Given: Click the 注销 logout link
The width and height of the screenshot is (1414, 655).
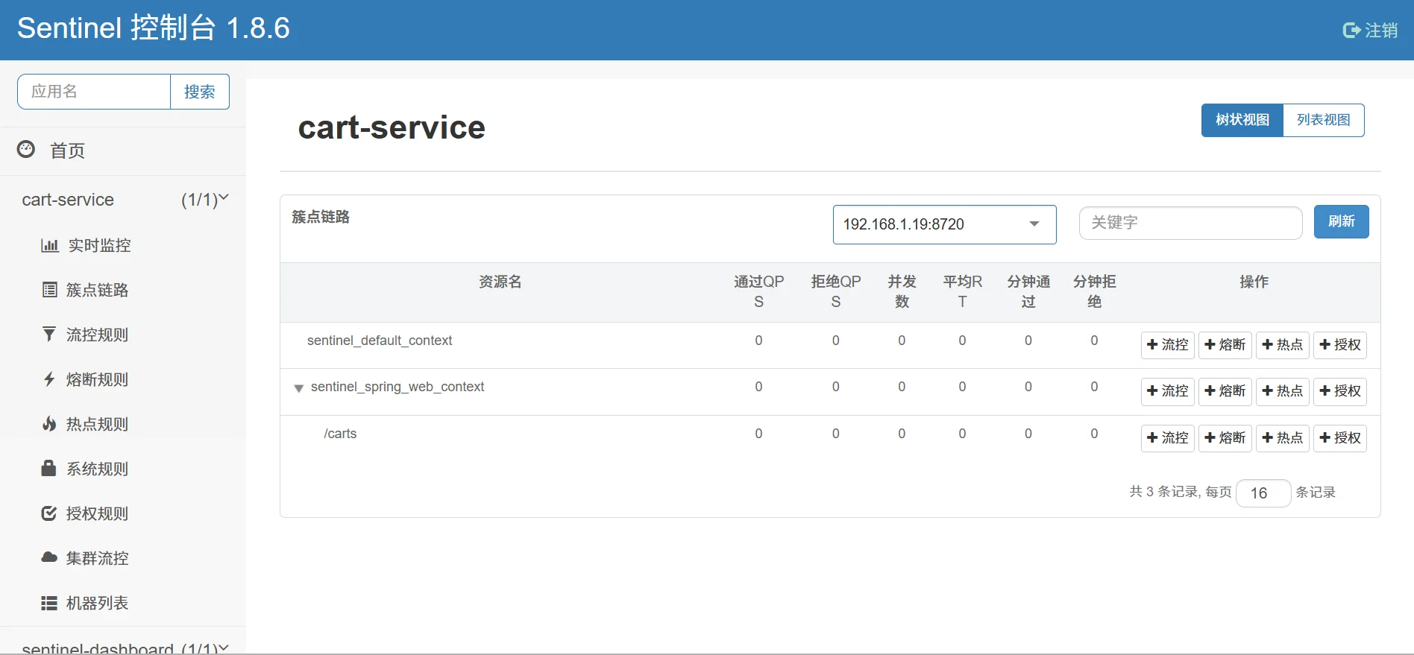Looking at the screenshot, I should 1371,31.
